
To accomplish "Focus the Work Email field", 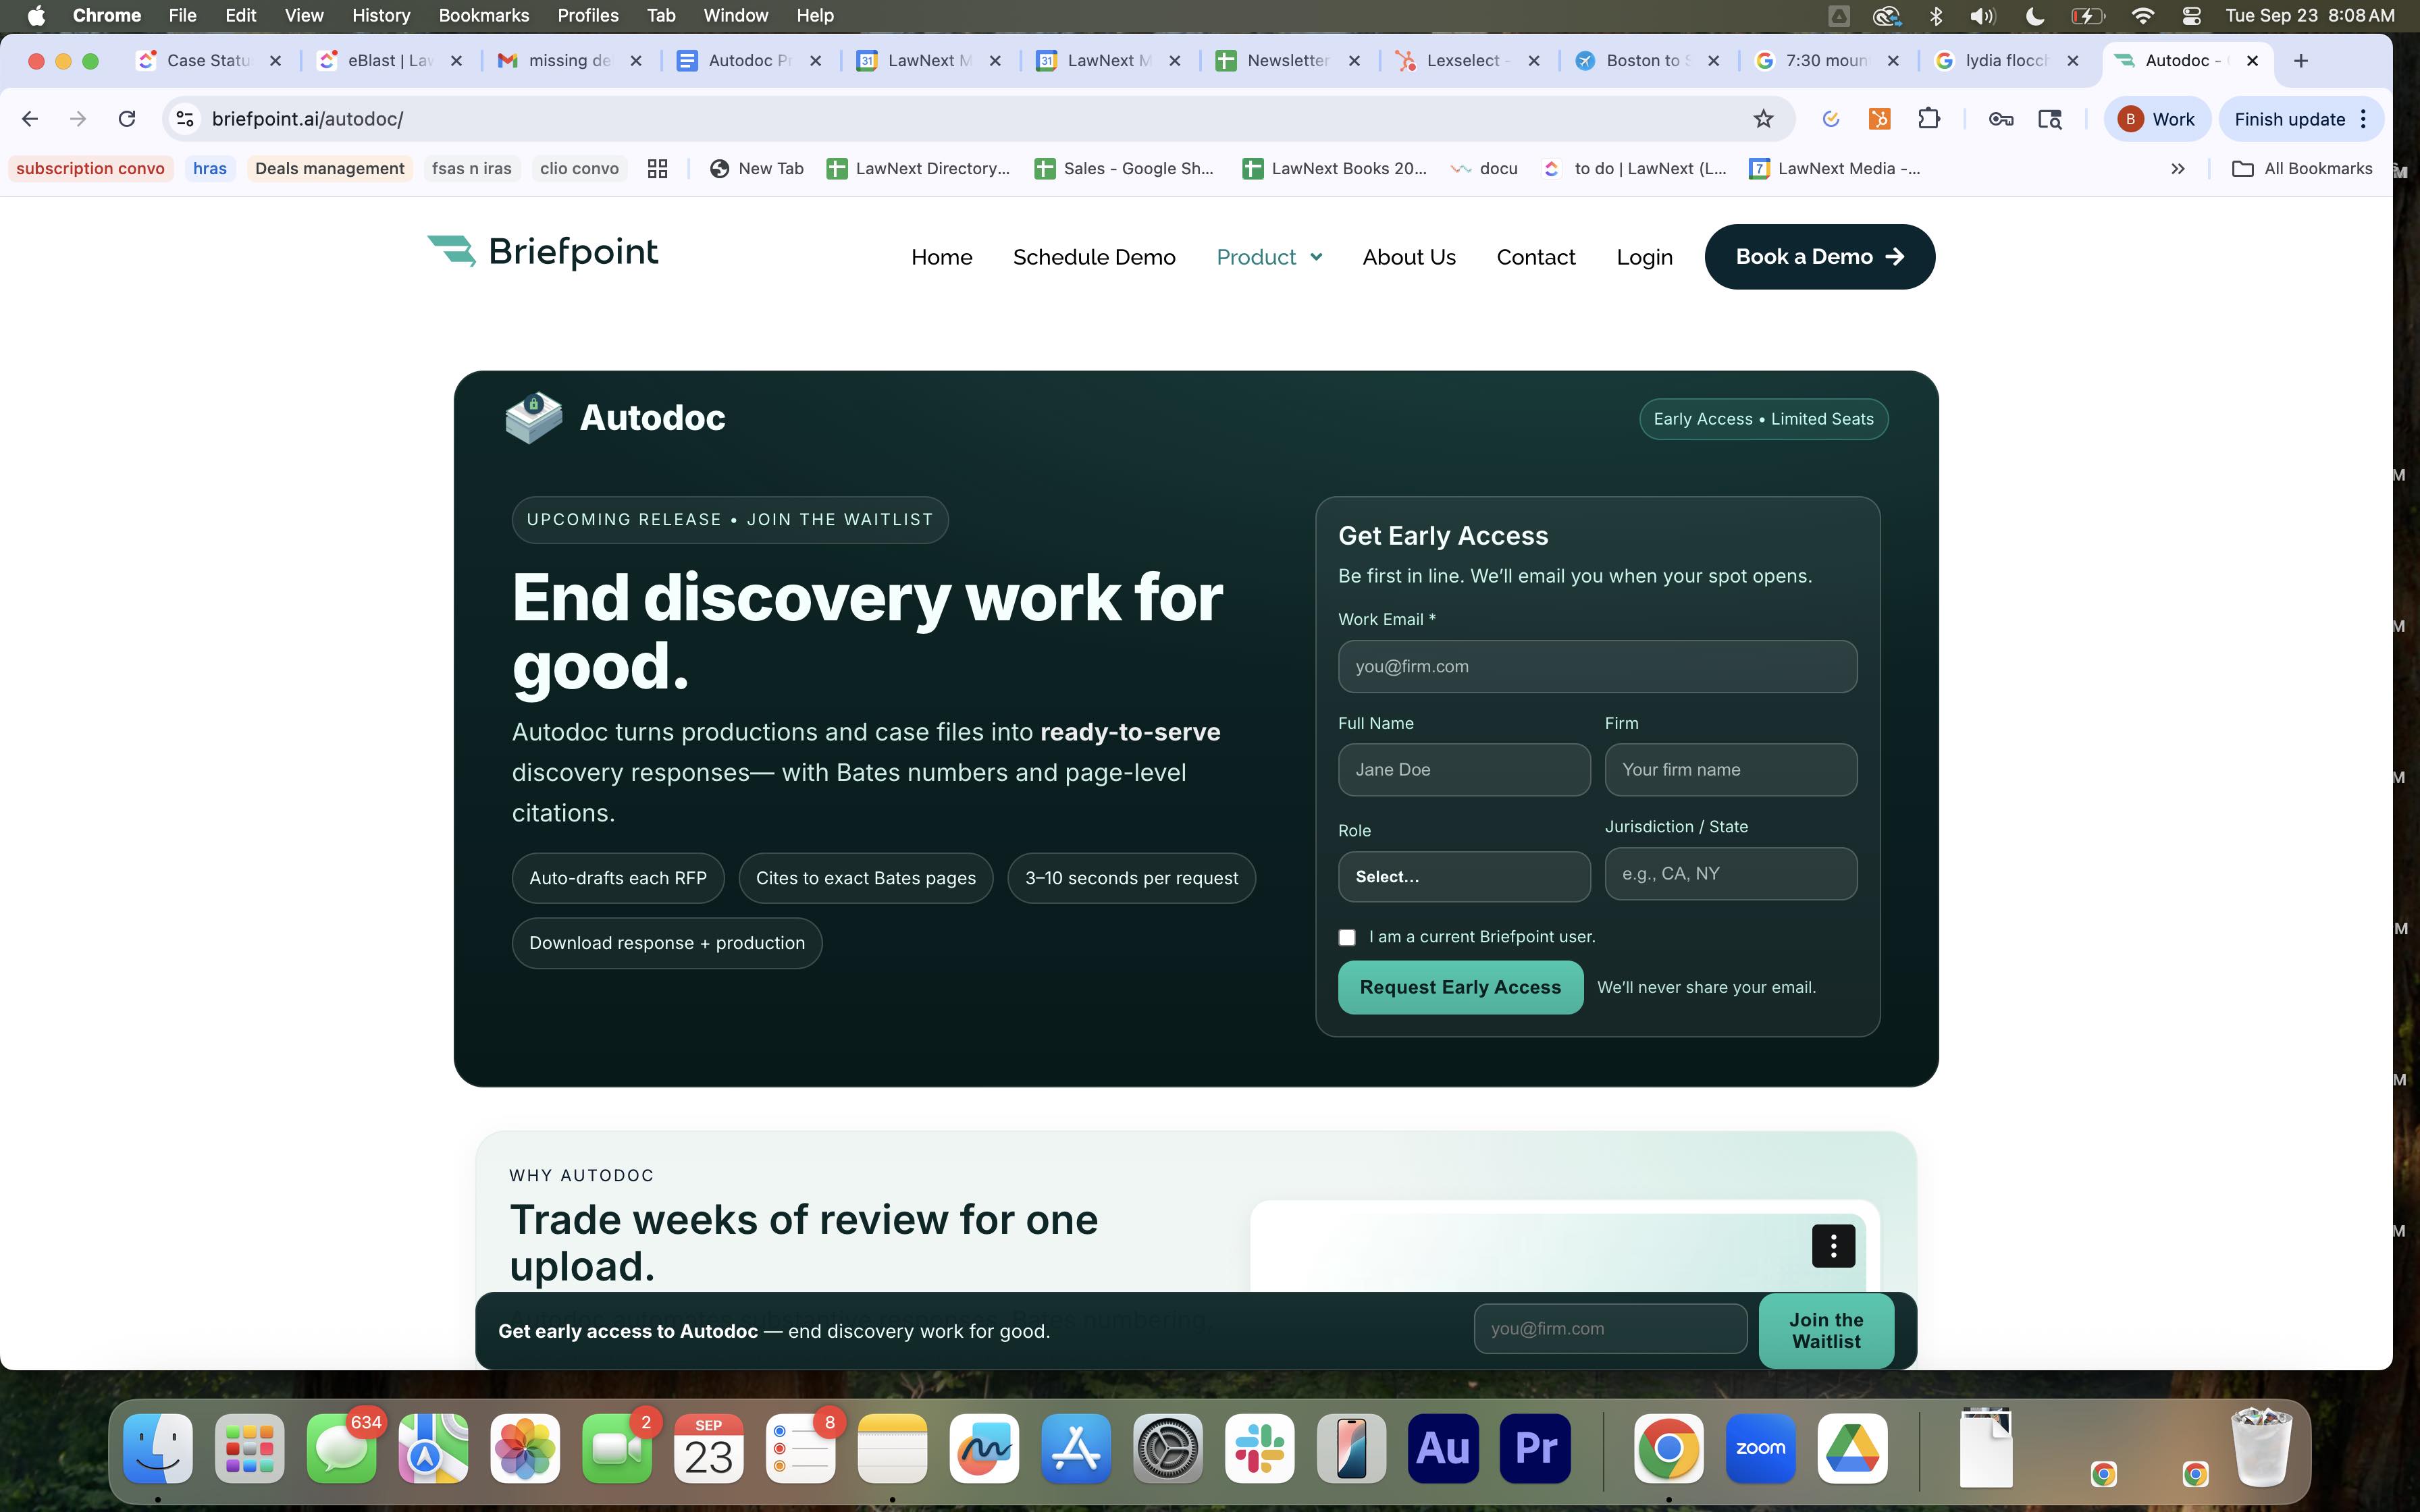I will point(1597,667).
